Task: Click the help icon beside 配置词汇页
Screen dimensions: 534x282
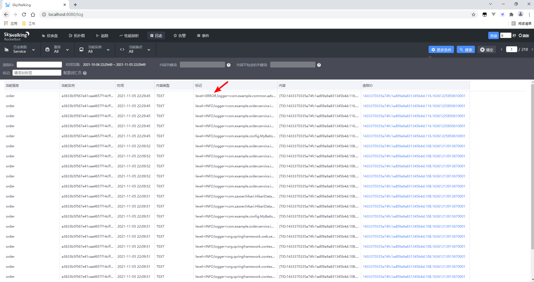Action: [85, 73]
